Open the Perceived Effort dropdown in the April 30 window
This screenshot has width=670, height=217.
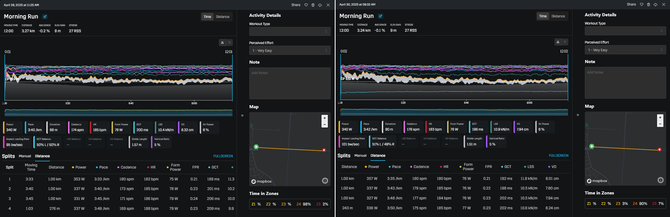coord(625,50)
